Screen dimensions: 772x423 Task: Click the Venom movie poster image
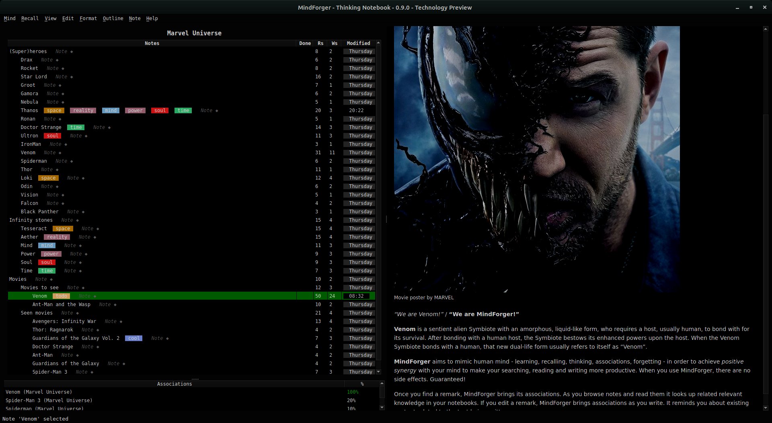537,159
